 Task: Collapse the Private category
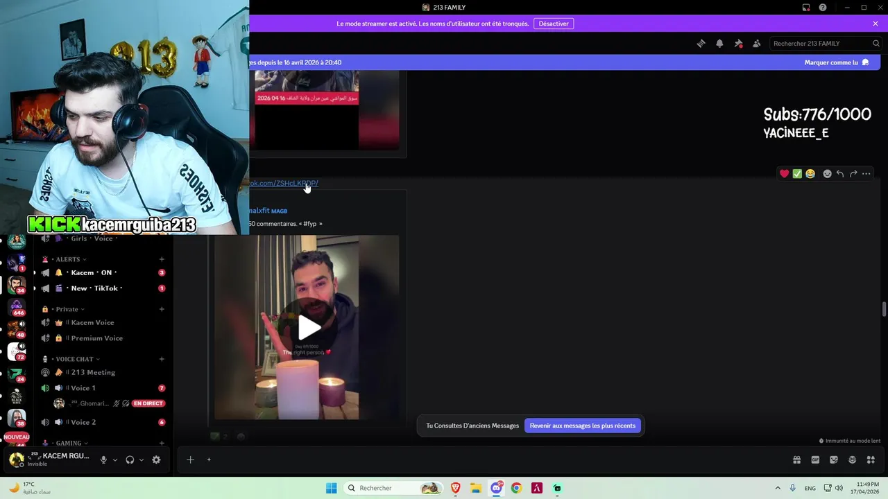coord(67,309)
